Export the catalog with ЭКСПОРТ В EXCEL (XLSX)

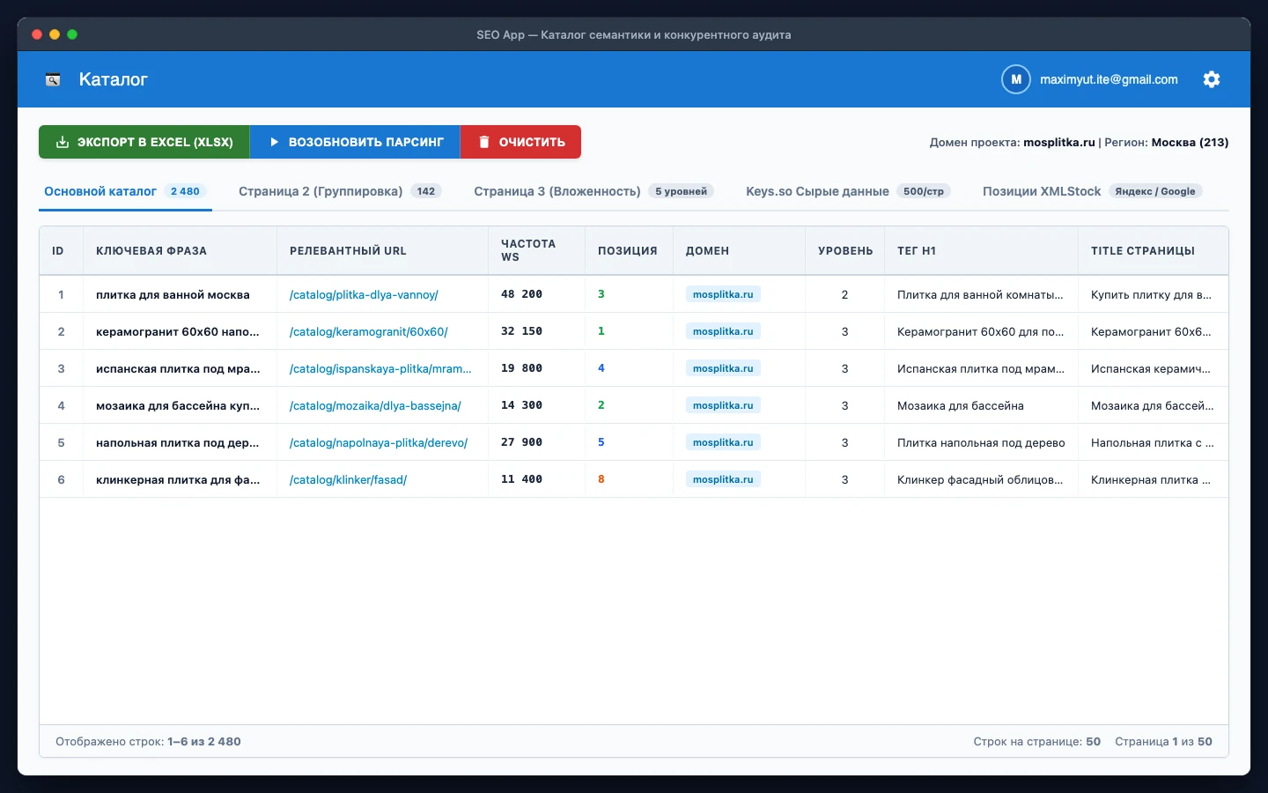tap(144, 142)
